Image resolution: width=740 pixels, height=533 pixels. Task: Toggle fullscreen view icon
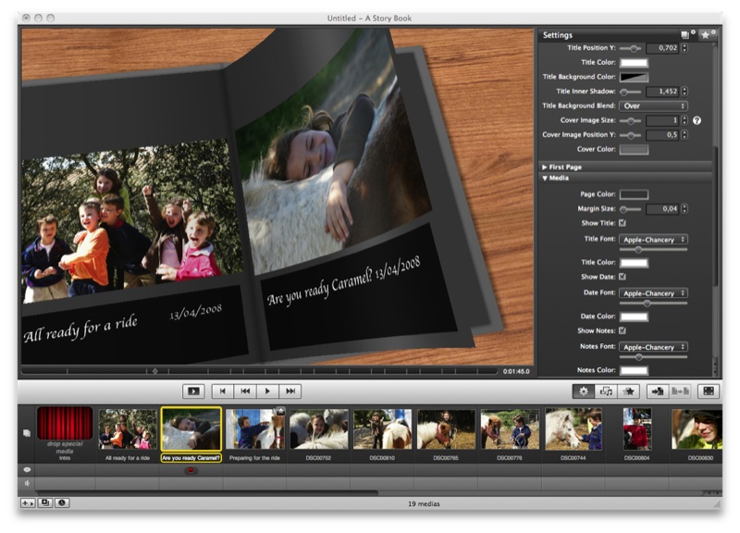tap(709, 391)
